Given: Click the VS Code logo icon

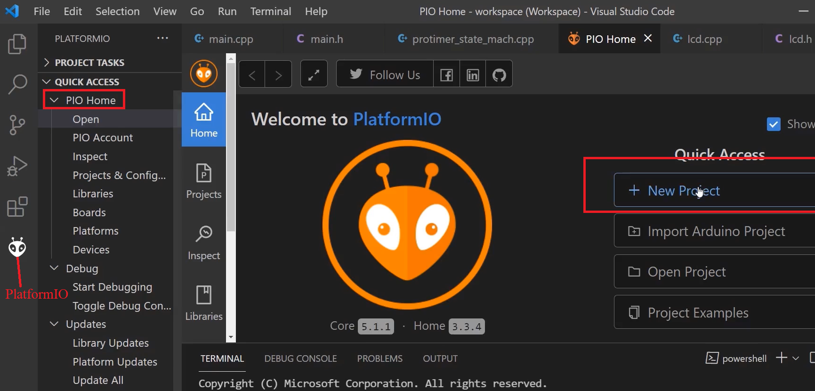Looking at the screenshot, I should tap(12, 11).
